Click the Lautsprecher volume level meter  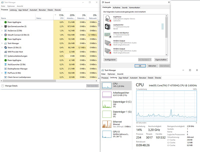[162, 27]
